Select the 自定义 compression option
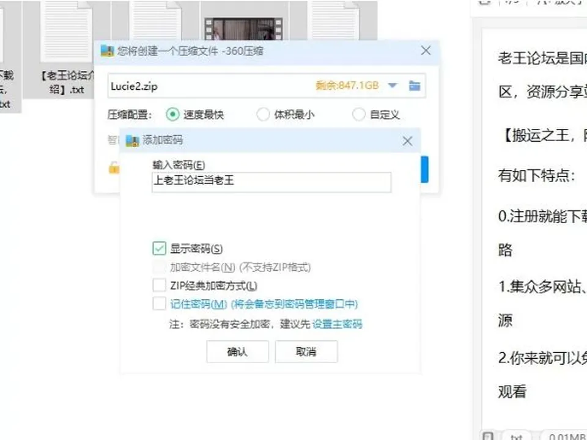This screenshot has height=440, width=587. click(359, 114)
